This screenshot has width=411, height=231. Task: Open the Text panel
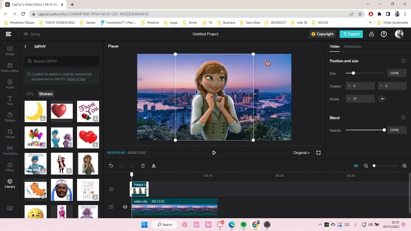click(10, 101)
